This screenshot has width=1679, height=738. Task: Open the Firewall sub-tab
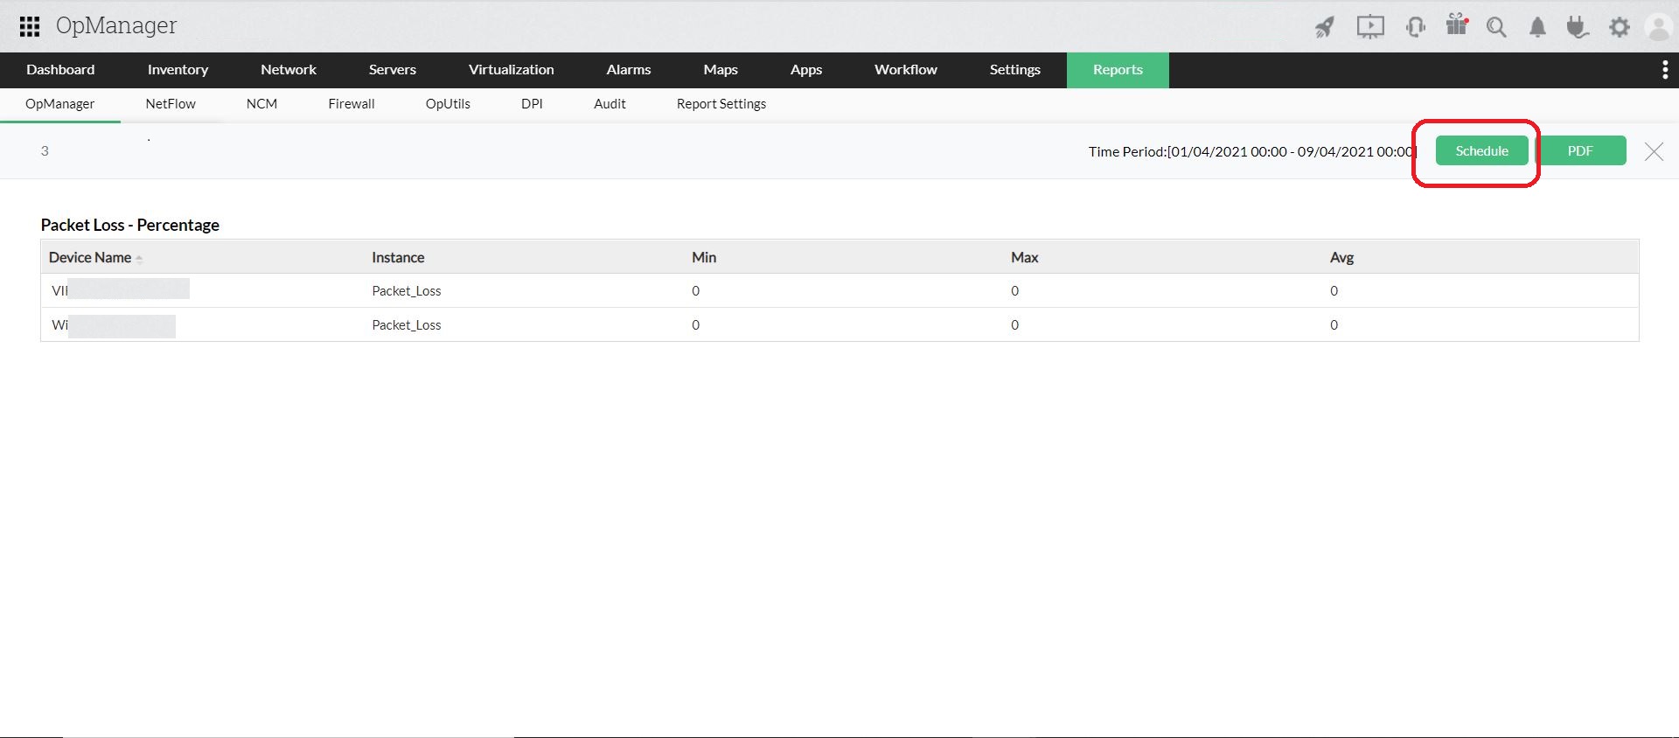[x=352, y=104]
